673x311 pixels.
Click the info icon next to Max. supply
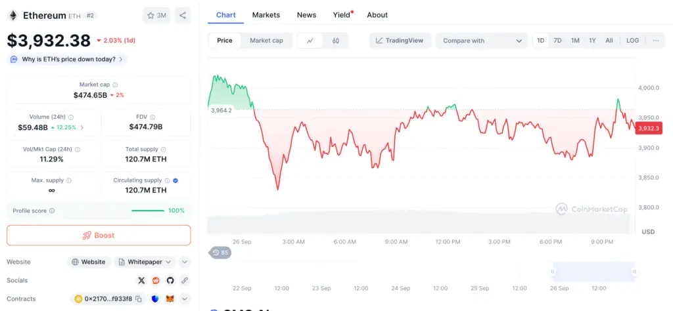(68, 181)
